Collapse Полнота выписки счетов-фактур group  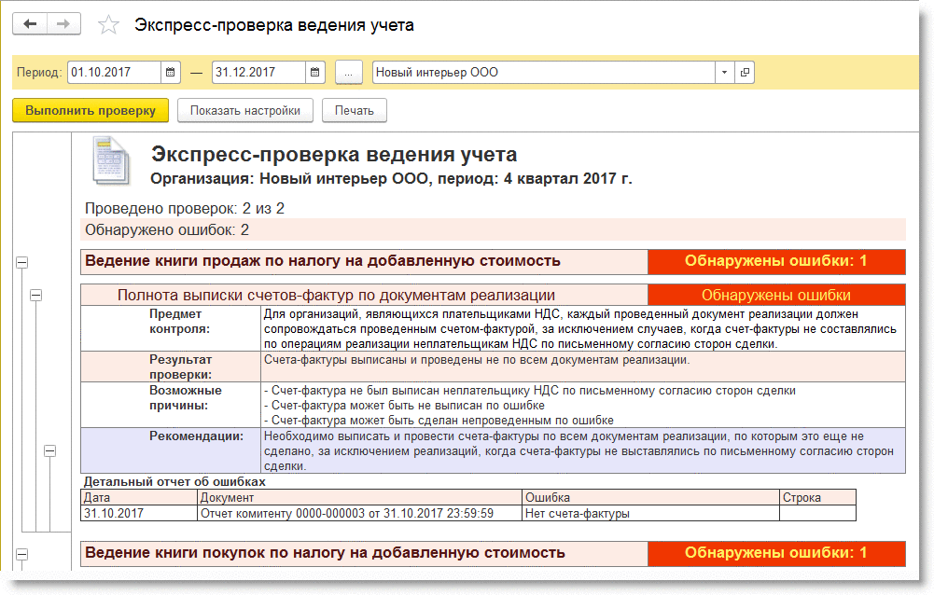[36, 295]
